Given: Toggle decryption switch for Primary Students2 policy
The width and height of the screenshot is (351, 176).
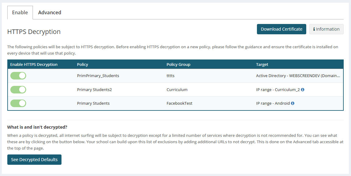Looking at the screenshot, I should click(x=18, y=90).
